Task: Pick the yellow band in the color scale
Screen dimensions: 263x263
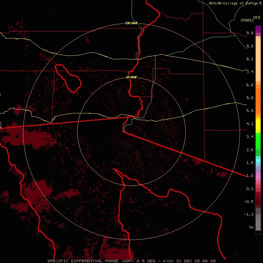Action: pyautogui.click(x=258, y=125)
